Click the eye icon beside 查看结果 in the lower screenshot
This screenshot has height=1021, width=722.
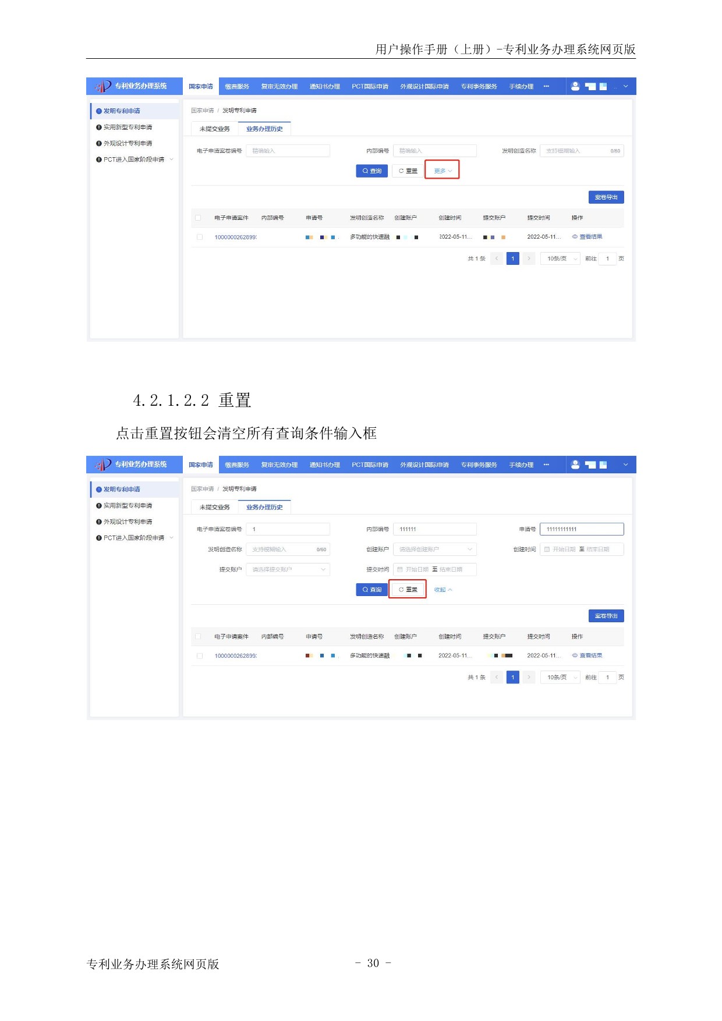tap(575, 655)
